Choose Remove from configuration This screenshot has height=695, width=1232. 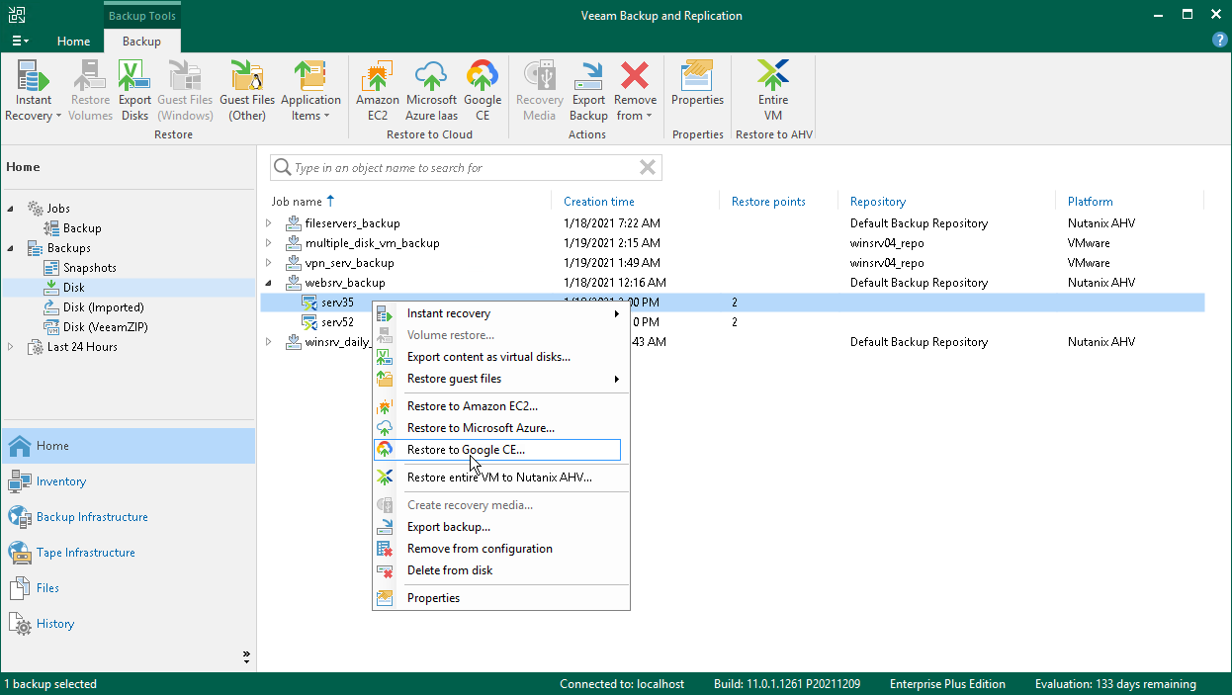[500, 549]
